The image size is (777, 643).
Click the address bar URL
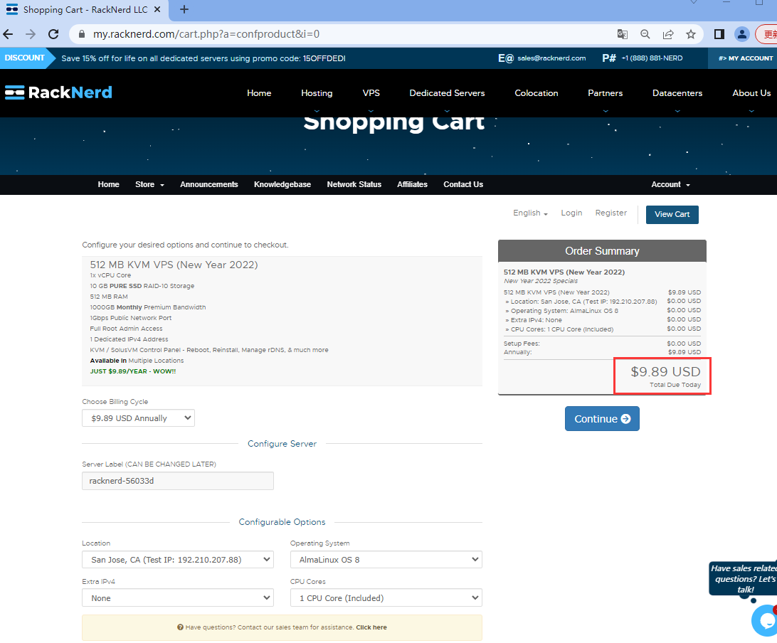point(206,34)
